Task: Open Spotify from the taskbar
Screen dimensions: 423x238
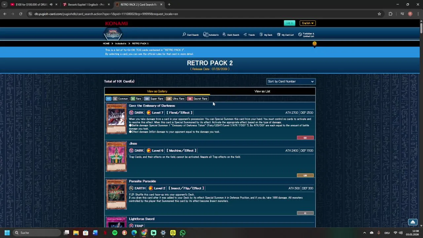Action: click(115, 233)
